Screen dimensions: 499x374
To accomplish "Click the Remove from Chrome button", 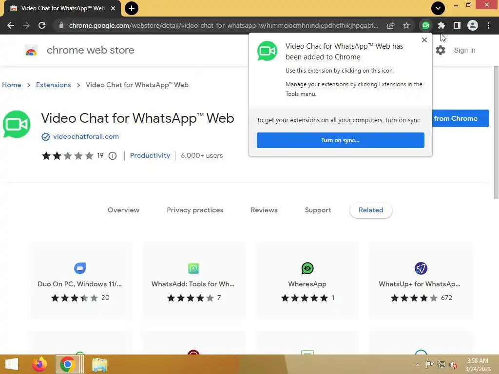I will coord(461,118).
